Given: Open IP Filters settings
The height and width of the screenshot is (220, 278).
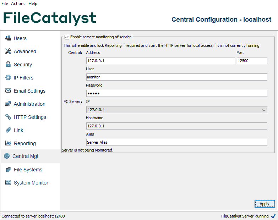Looking at the screenshot, I should (x=23, y=78).
